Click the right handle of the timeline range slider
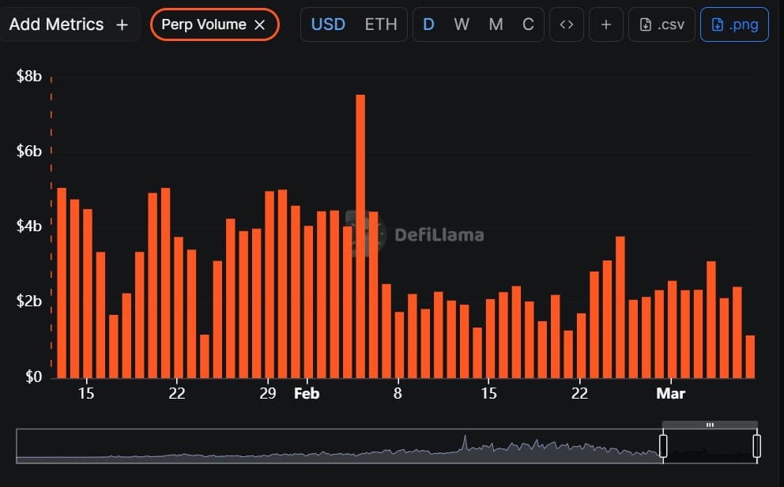The image size is (784, 487). pyautogui.click(x=757, y=446)
